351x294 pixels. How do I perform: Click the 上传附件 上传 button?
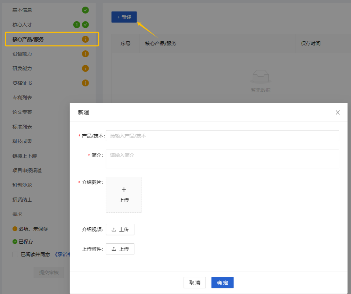[120, 249]
